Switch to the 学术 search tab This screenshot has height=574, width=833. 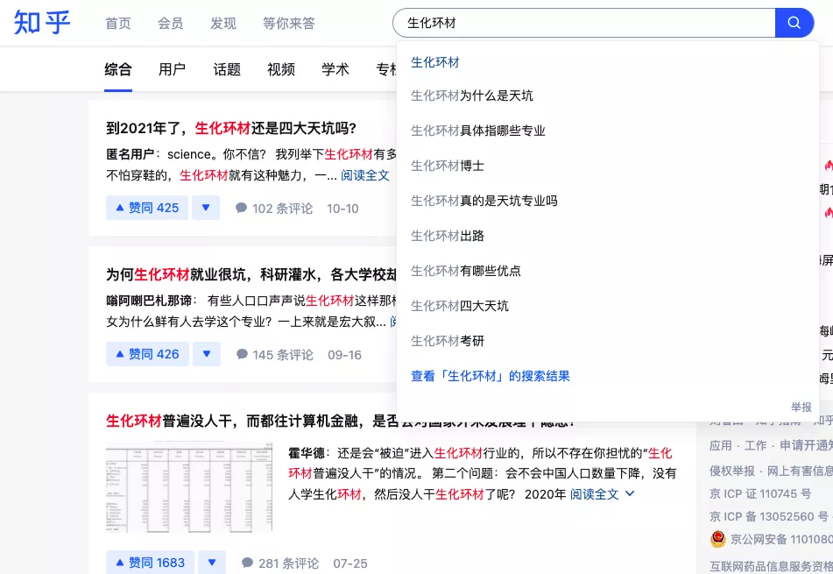coord(335,69)
